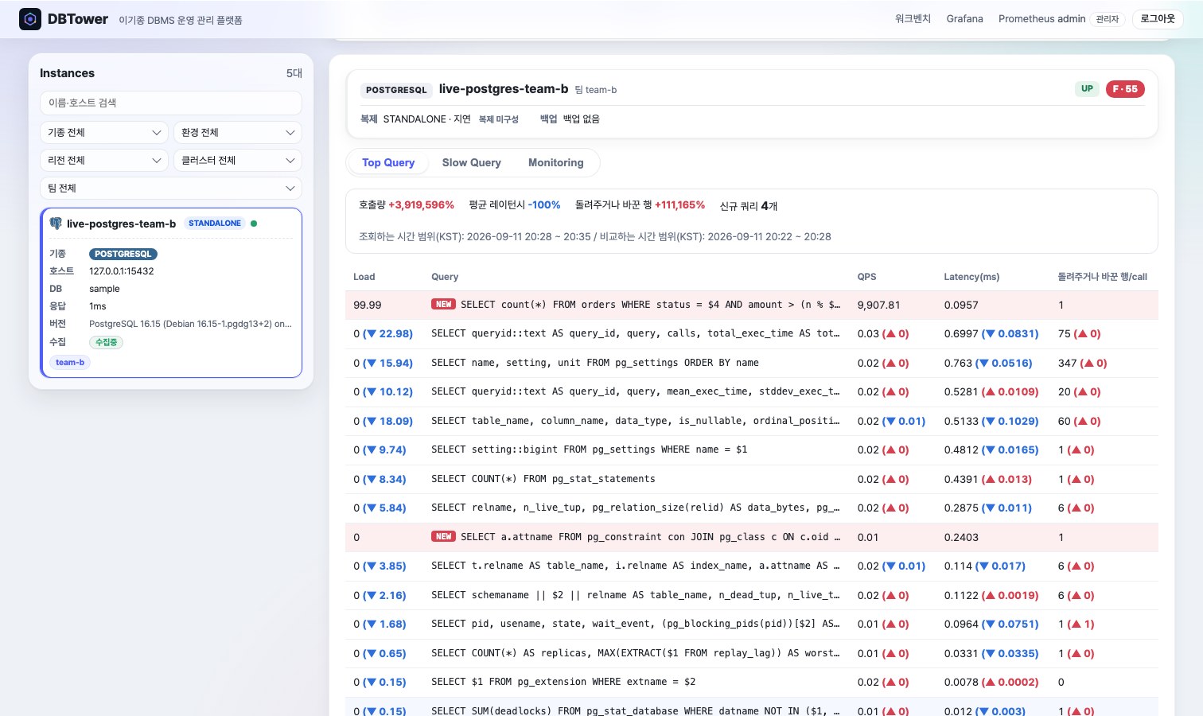Click the 관리자 role badge
The width and height of the screenshot is (1203, 716).
click(x=1108, y=19)
